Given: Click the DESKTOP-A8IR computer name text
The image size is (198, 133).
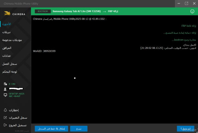Looking at the screenshot, I should point(16,95).
